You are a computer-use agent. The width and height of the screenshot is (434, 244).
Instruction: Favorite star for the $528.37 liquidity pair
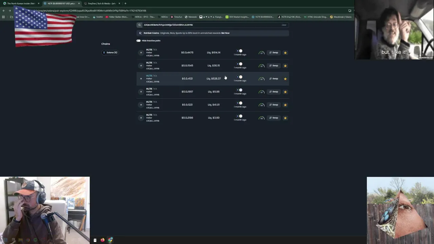[285, 79]
